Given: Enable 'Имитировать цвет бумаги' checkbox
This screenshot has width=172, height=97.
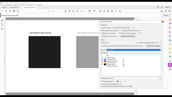Looking at the screenshot, I should pos(102,33).
